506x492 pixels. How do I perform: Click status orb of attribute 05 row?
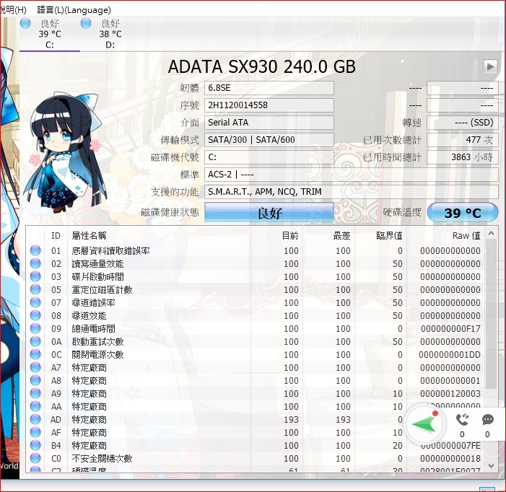[35, 289]
